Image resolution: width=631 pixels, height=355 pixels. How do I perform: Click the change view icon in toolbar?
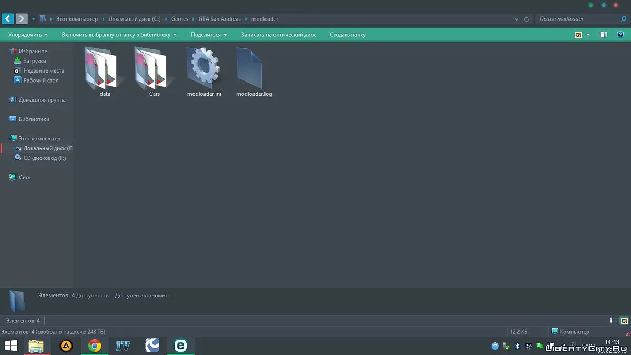pos(578,35)
